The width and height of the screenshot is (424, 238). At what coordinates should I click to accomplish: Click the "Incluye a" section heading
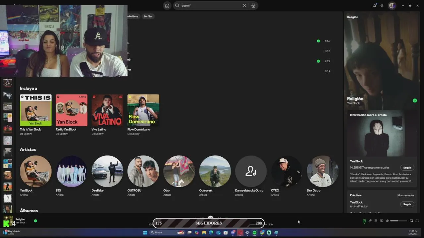coord(28,88)
